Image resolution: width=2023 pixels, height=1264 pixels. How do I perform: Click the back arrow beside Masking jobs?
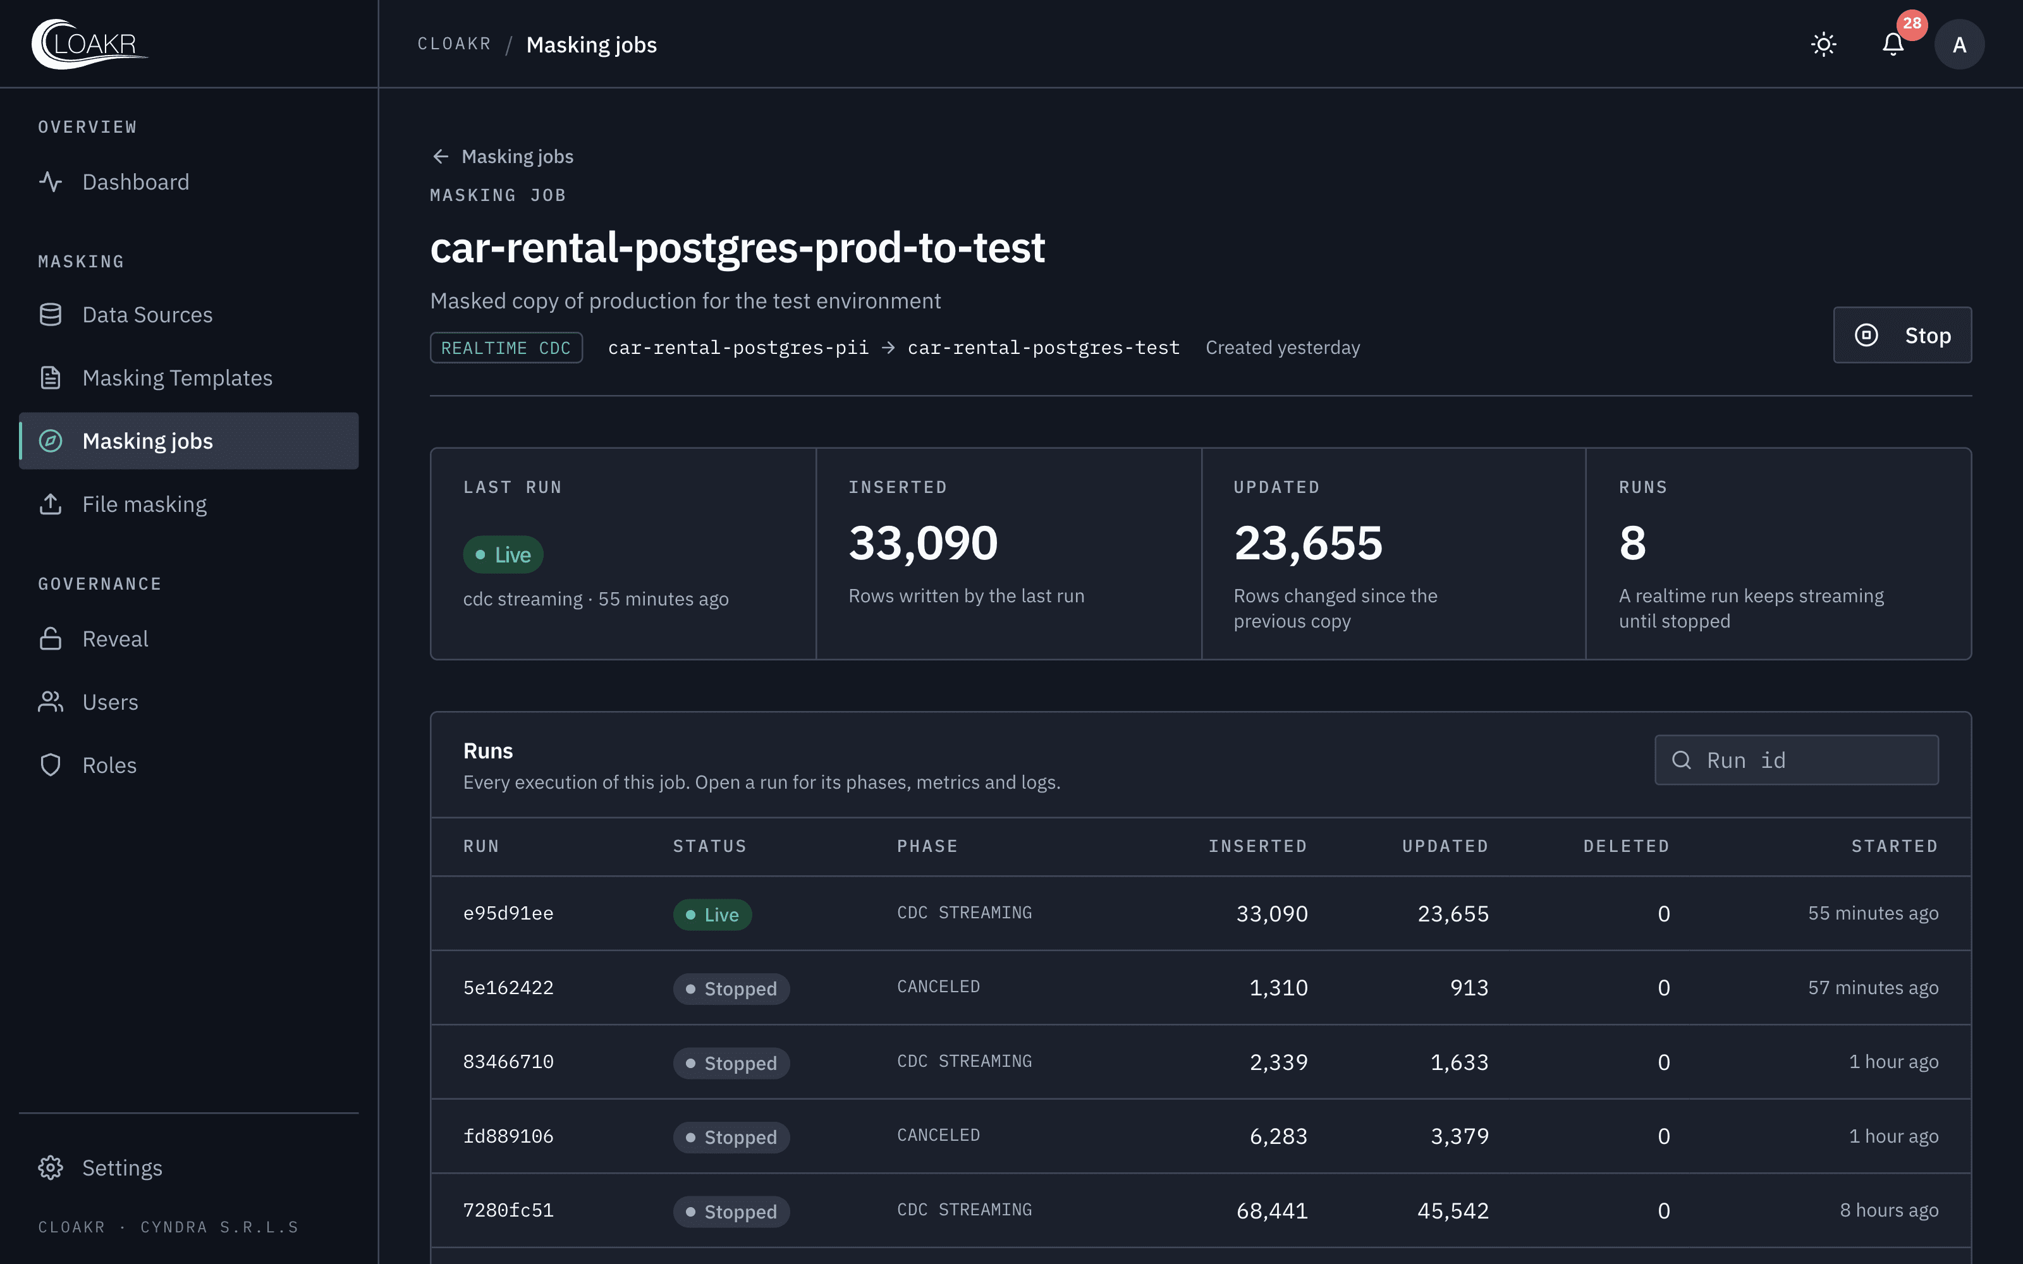441,156
